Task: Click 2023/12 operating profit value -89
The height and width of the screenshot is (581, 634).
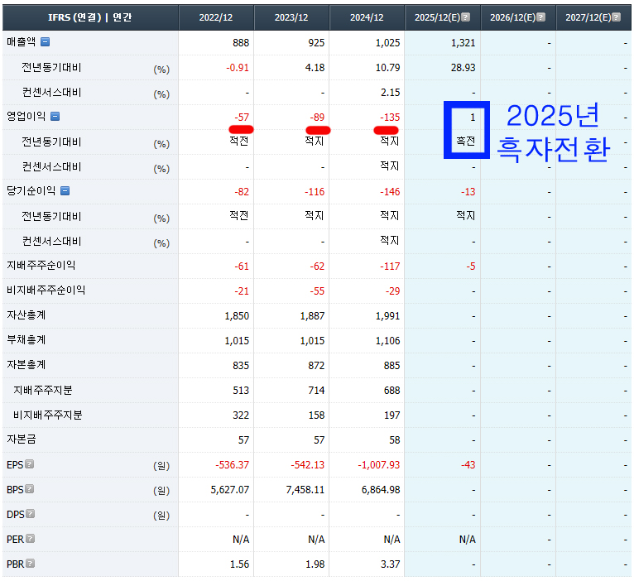Action: (317, 118)
